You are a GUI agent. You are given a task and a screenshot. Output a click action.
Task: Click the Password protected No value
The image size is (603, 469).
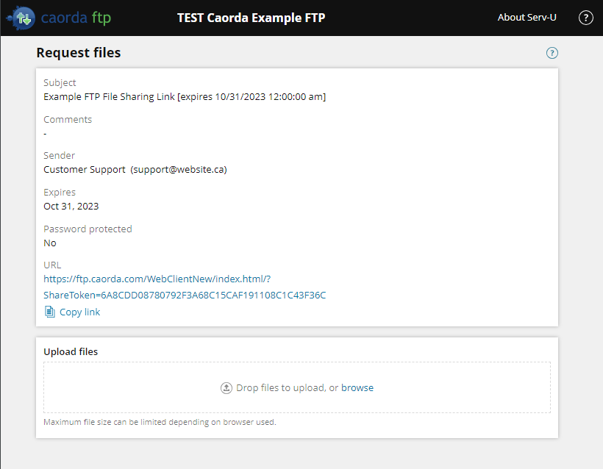coord(50,243)
